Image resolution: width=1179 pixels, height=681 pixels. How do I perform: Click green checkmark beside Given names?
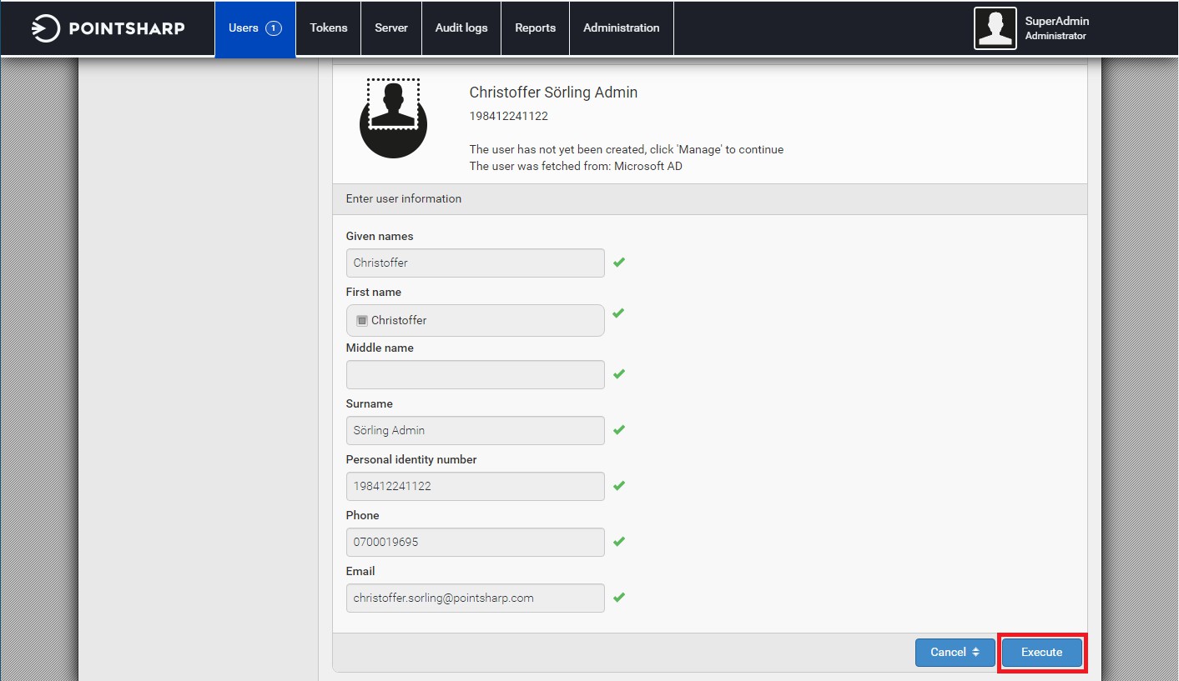pos(618,263)
